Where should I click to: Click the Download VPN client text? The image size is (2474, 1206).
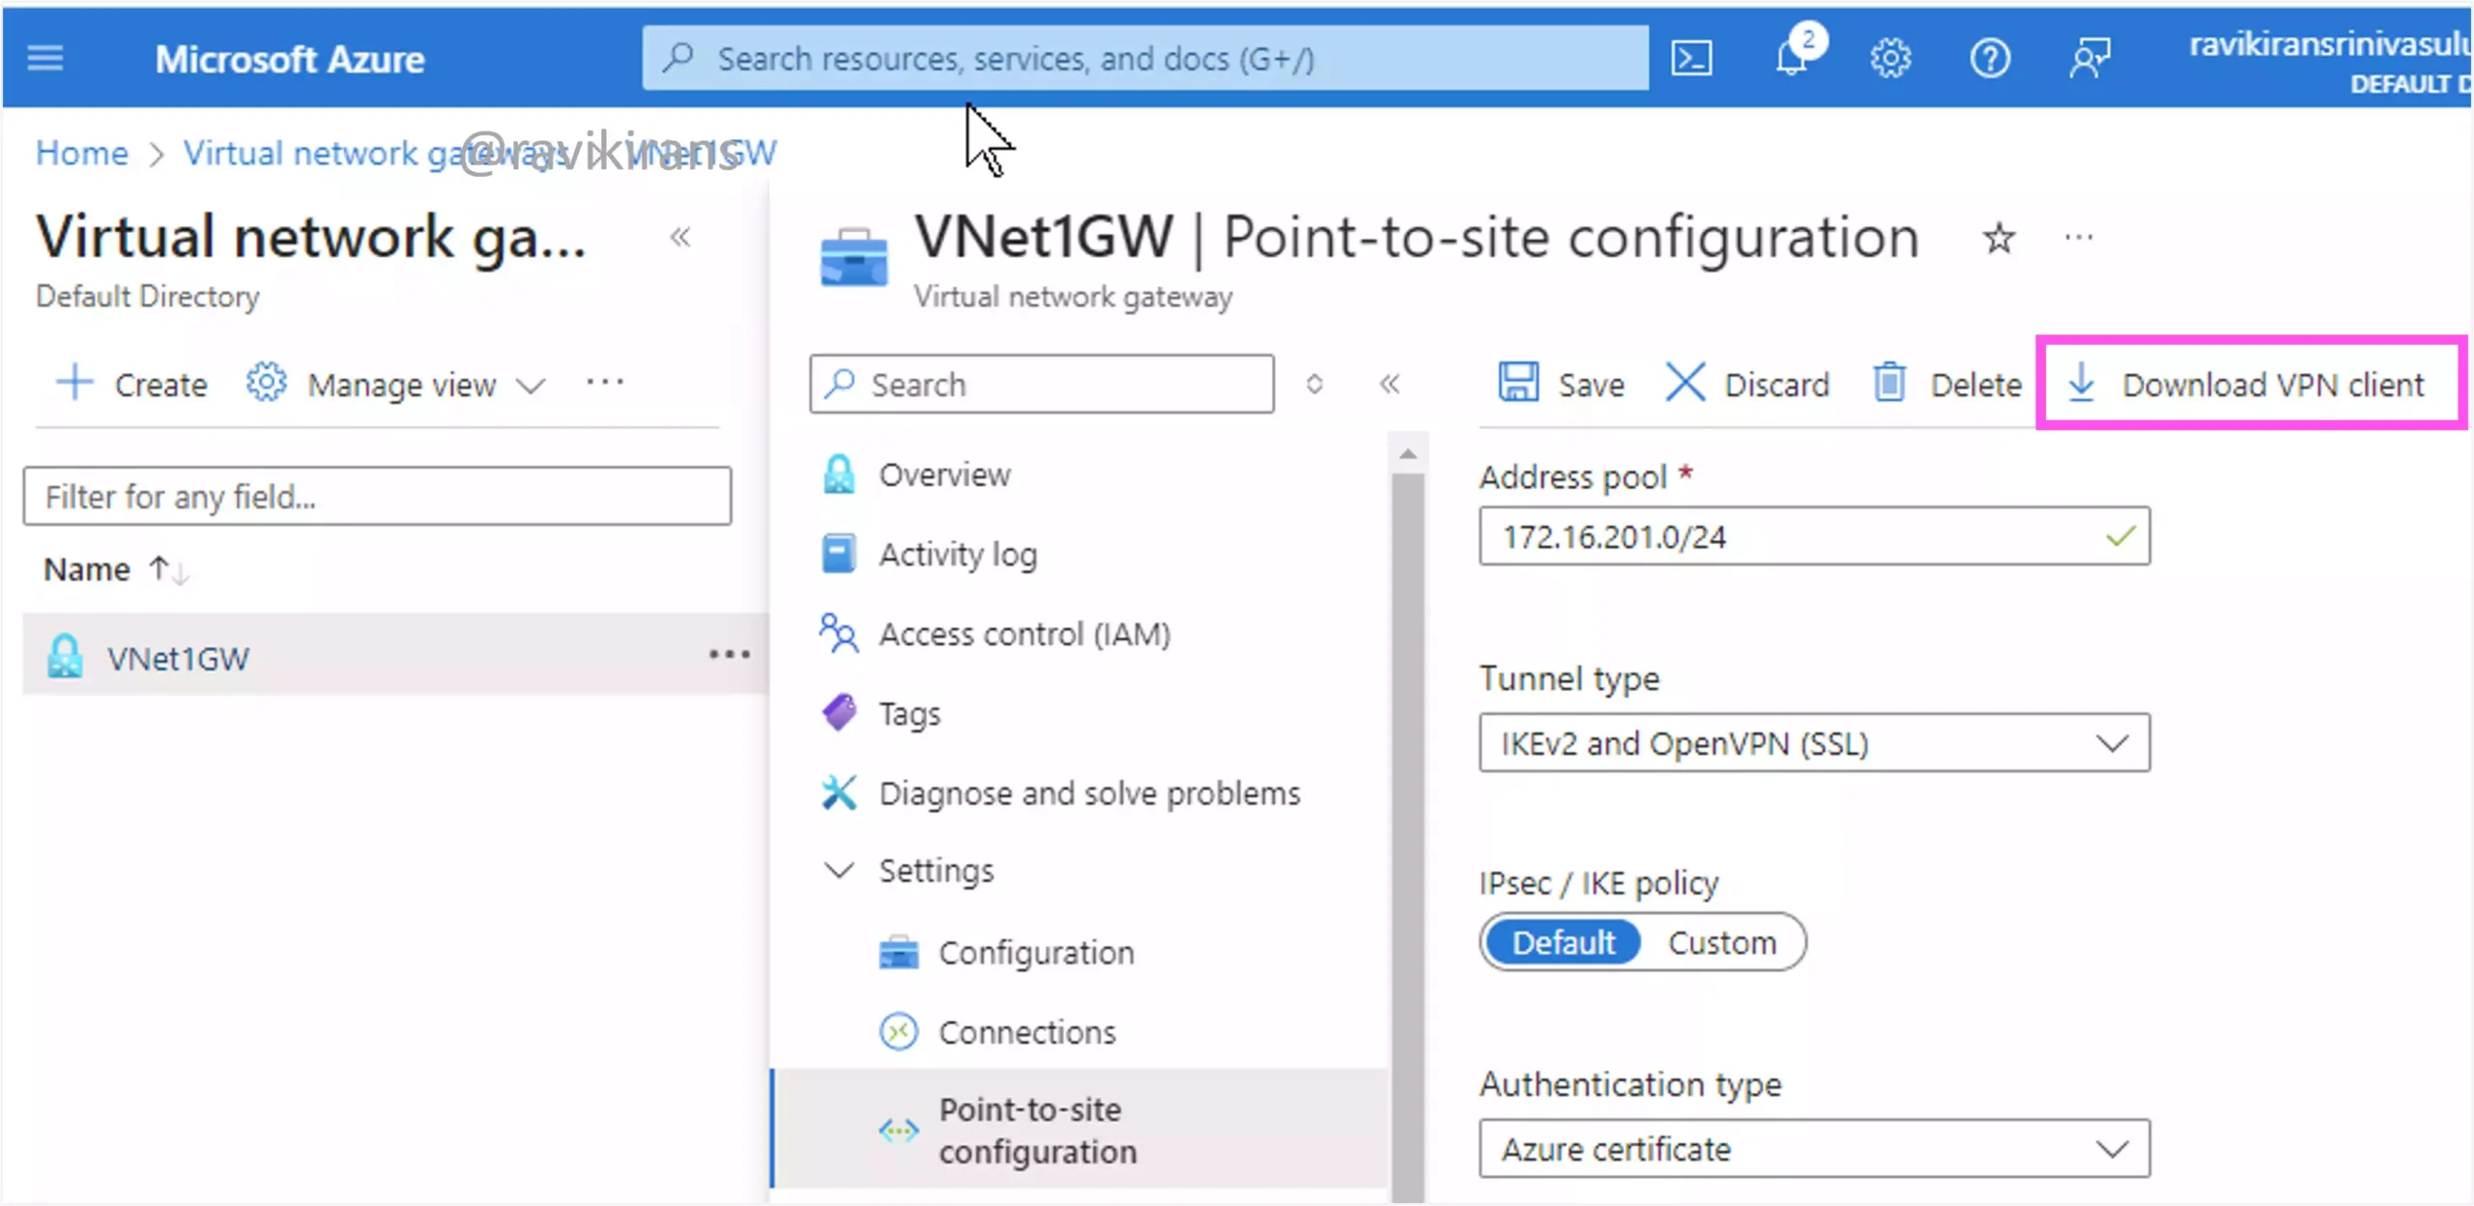tap(2273, 385)
